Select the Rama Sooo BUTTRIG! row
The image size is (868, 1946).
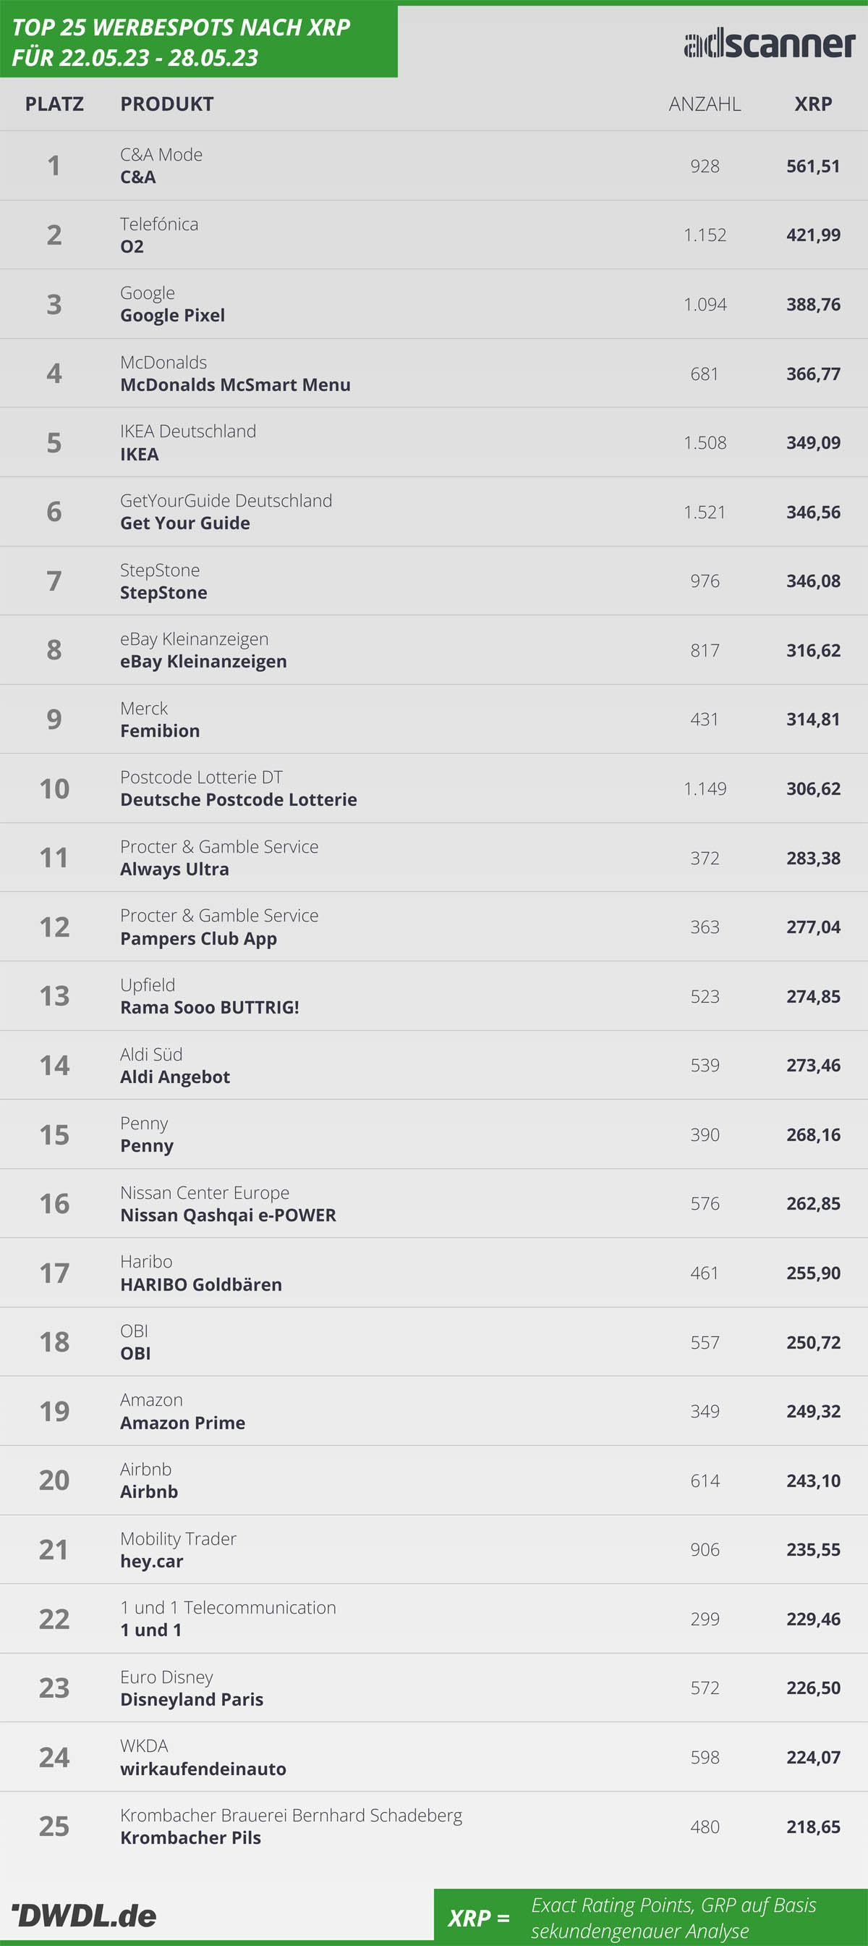pos(434,995)
